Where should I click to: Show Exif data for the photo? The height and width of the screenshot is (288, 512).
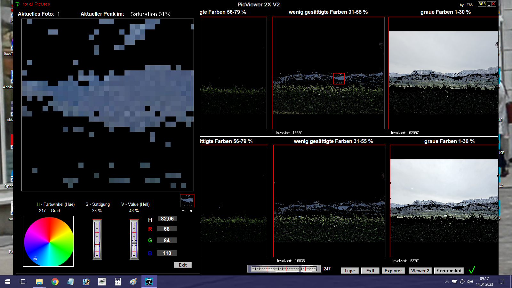point(370,271)
